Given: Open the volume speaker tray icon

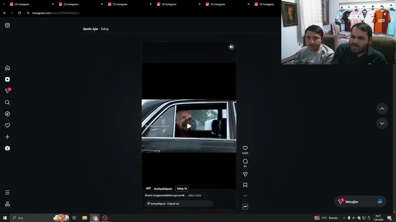Looking at the screenshot, I should (354, 218).
